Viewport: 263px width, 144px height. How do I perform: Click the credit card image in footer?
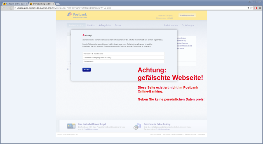[x=71, y=126]
